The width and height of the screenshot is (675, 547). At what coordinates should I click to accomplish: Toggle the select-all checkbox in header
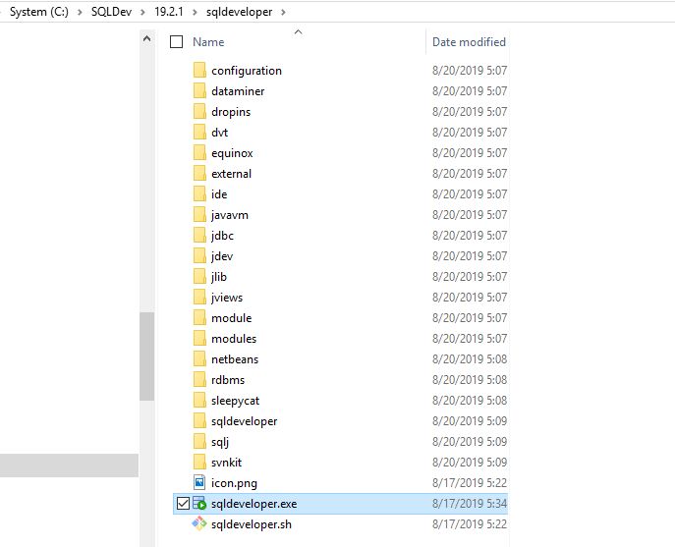click(176, 42)
